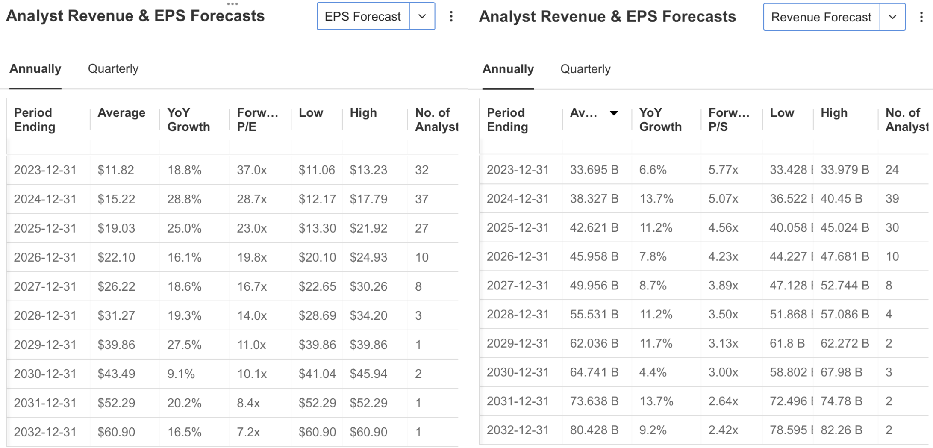Viewport: 933px width, 448px height.
Task: Select the 2032-12-31 row in the EPS table
Action: 233,432
